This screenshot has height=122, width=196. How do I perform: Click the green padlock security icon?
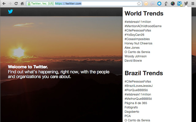(x=29, y=4)
